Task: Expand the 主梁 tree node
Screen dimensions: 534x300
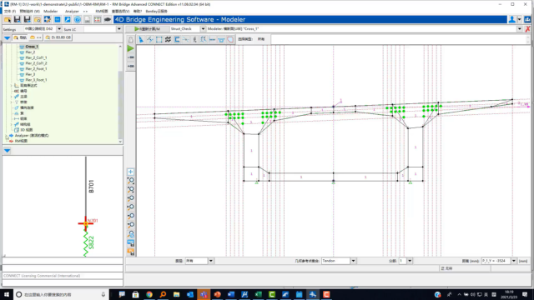Action: tap(12, 97)
